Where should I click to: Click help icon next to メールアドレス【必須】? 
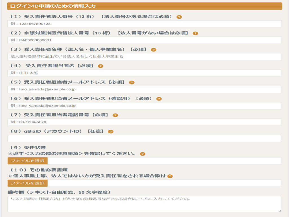point(132,83)
